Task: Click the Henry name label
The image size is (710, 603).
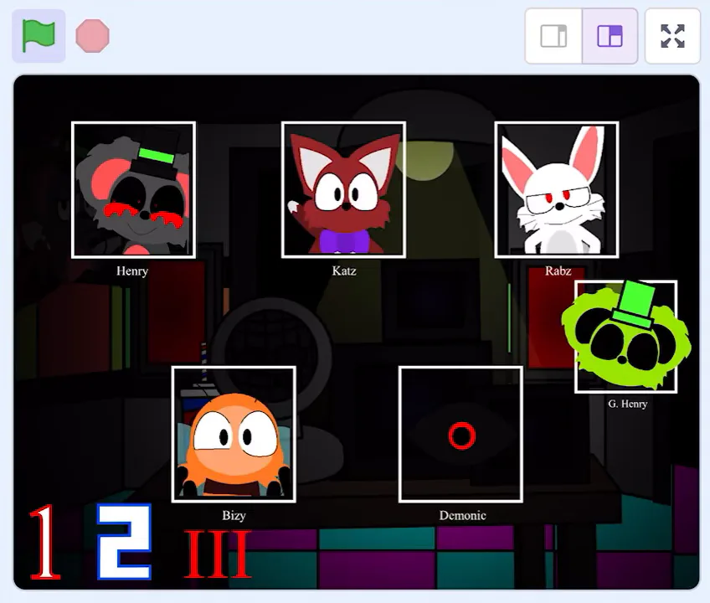Action: [132, 271]
